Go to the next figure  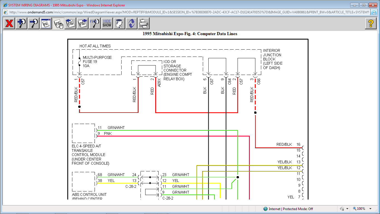(83, 23)
